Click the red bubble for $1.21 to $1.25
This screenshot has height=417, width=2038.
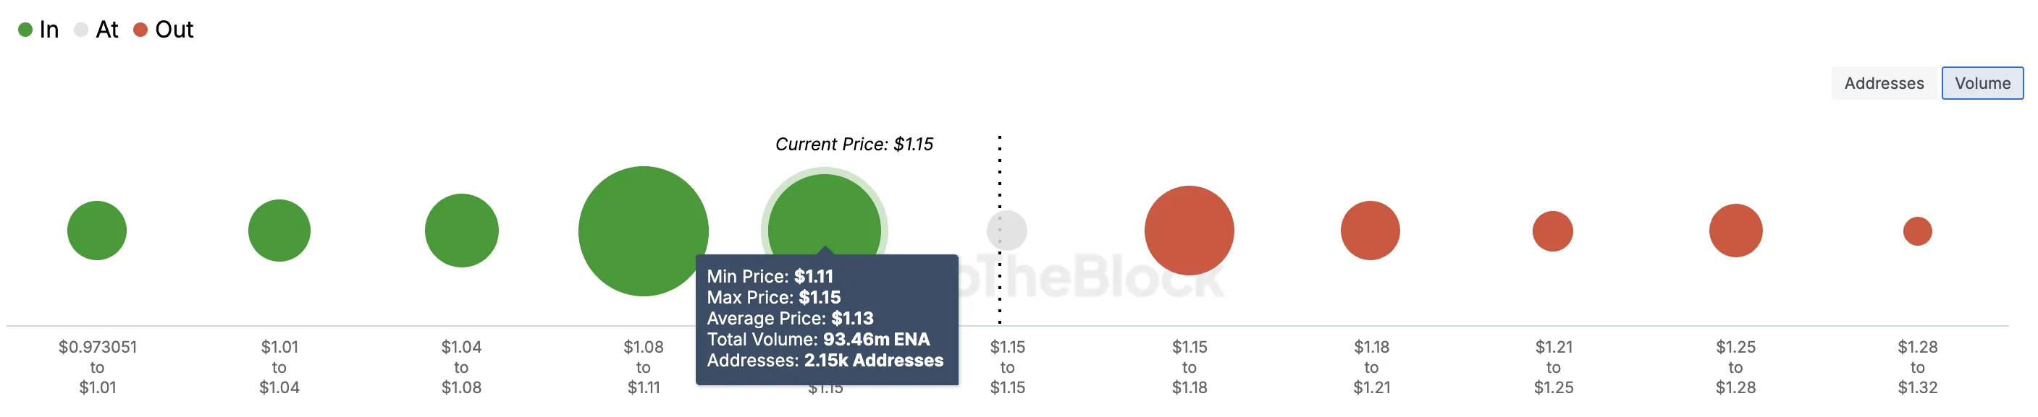[x=1553, y=231]
